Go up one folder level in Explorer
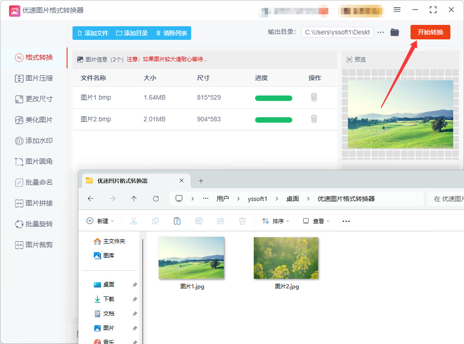 click(x=134, y=199)
